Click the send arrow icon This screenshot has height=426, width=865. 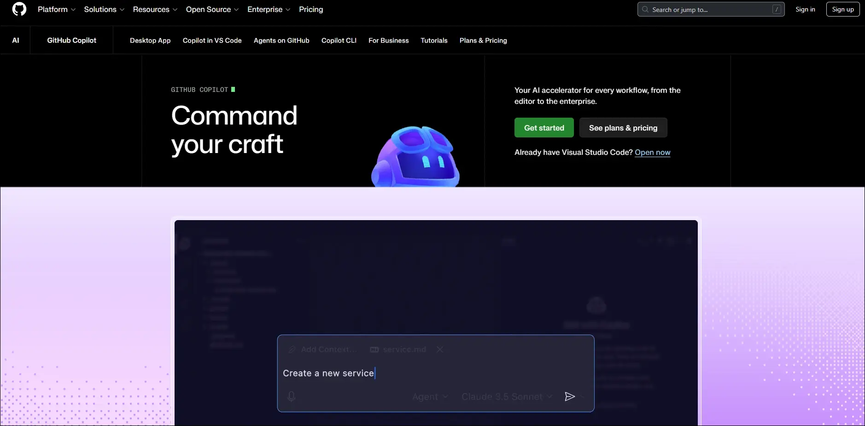point(570,397)
